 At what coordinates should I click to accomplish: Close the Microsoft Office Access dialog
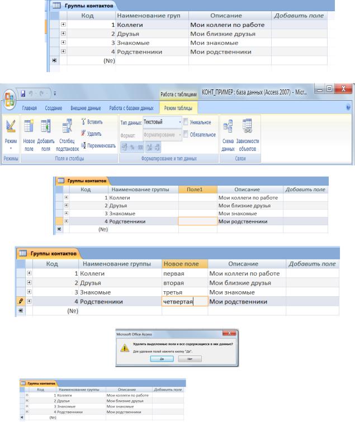coord(229,333)
